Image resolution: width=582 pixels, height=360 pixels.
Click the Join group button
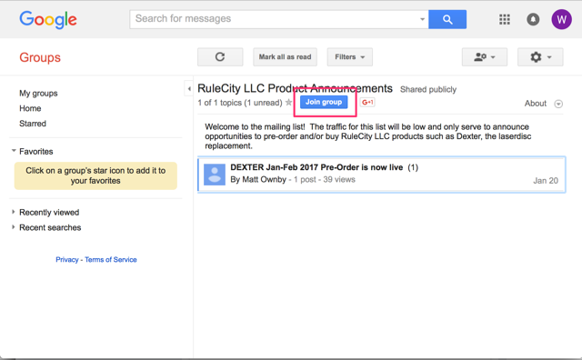coord(324,102)
